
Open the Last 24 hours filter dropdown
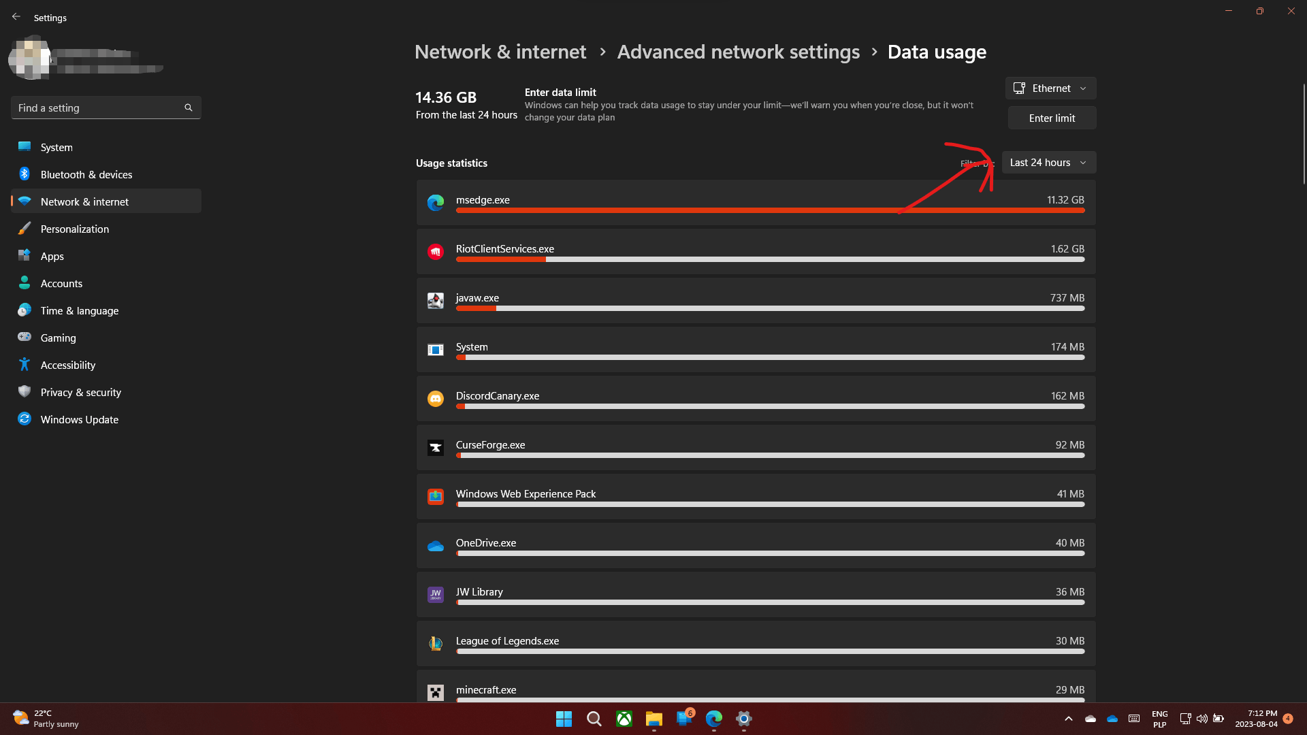click(x=1048, y=163)
